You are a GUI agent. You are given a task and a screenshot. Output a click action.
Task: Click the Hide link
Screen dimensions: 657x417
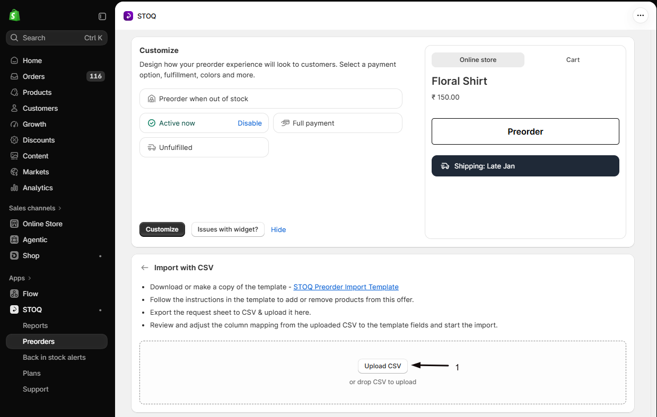[x=278, y=229]
